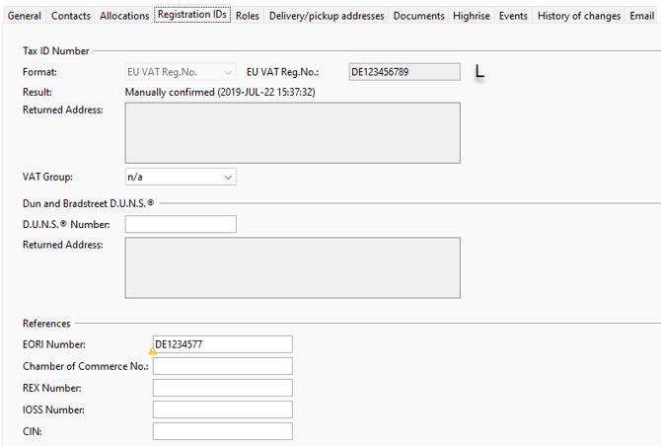Expand the VAT Group dropdown
The image size is (661, 446).
(180, 177)
